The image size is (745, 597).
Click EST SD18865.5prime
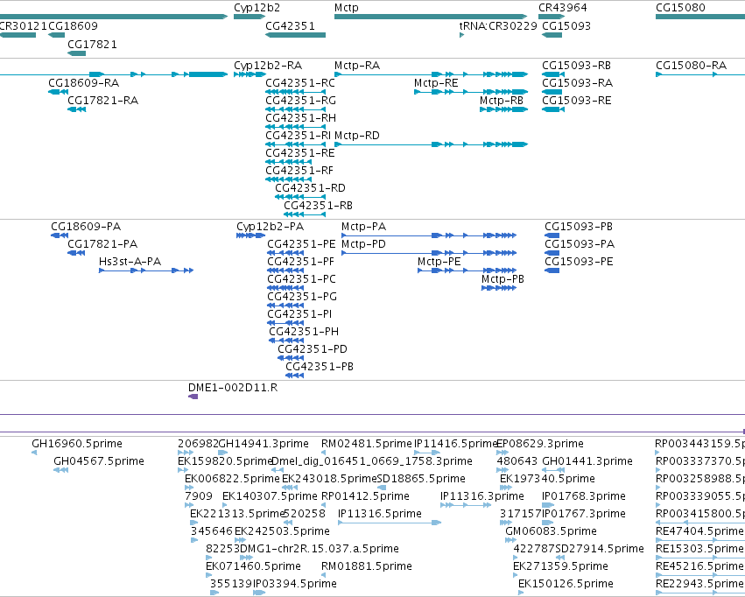pyautogui.click(x=421, y=479)
